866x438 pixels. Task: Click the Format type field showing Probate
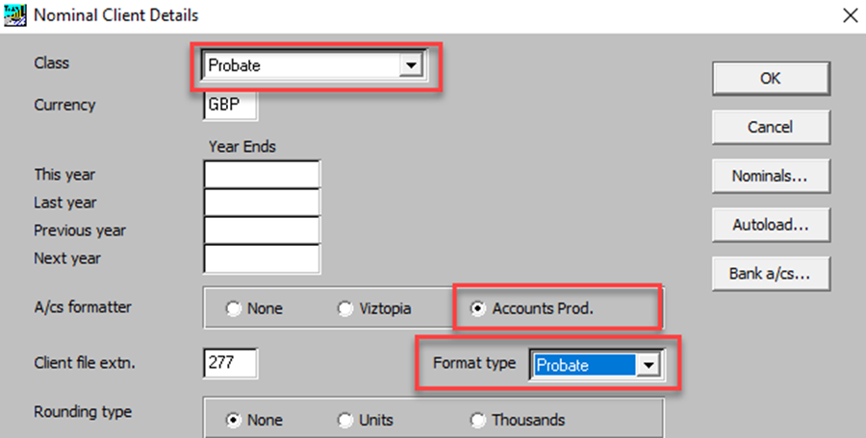coord(596,365)
